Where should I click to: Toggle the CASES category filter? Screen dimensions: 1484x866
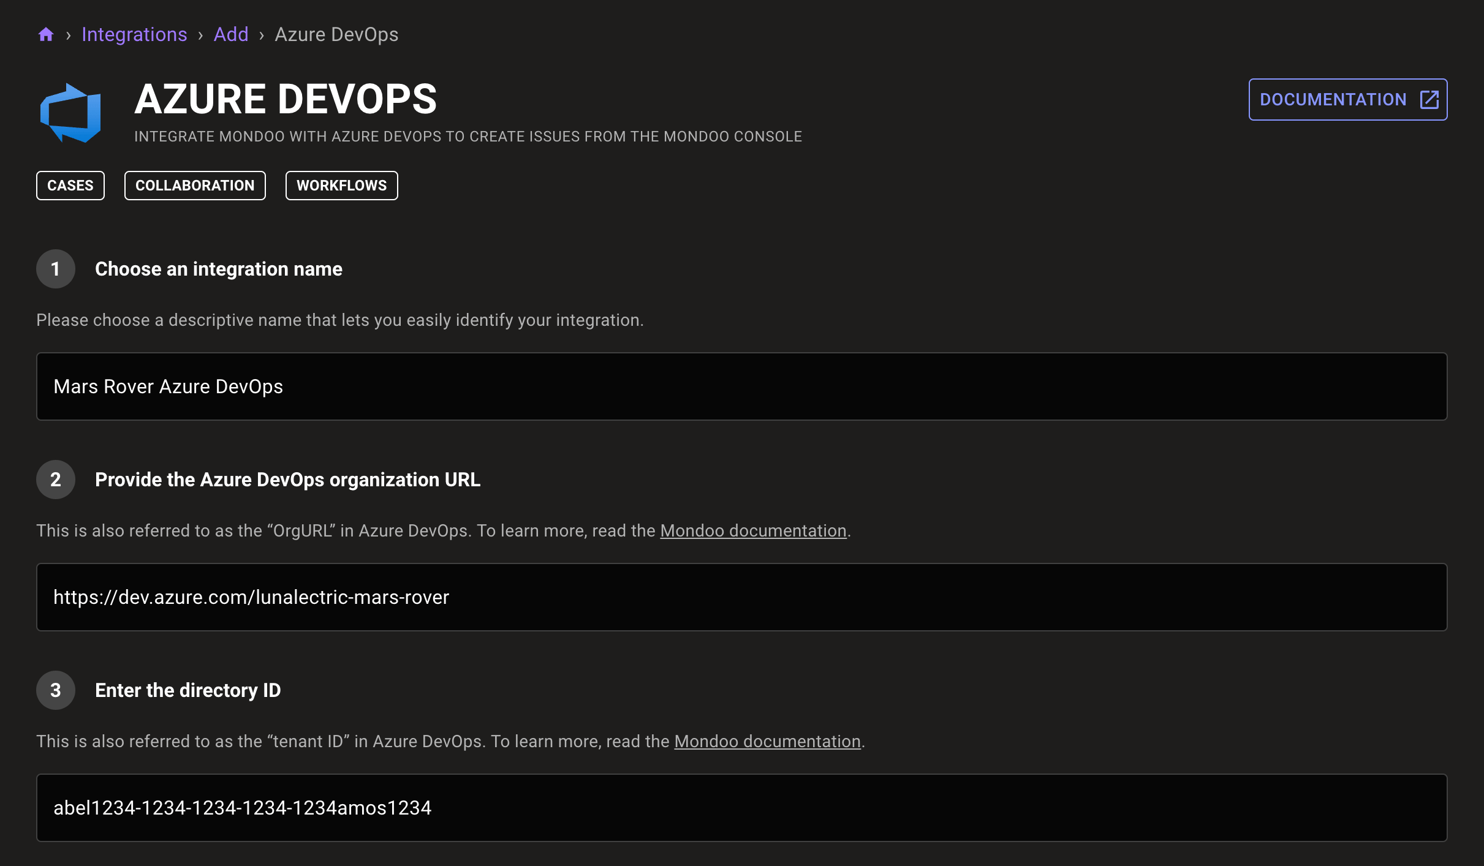point(70,185)
